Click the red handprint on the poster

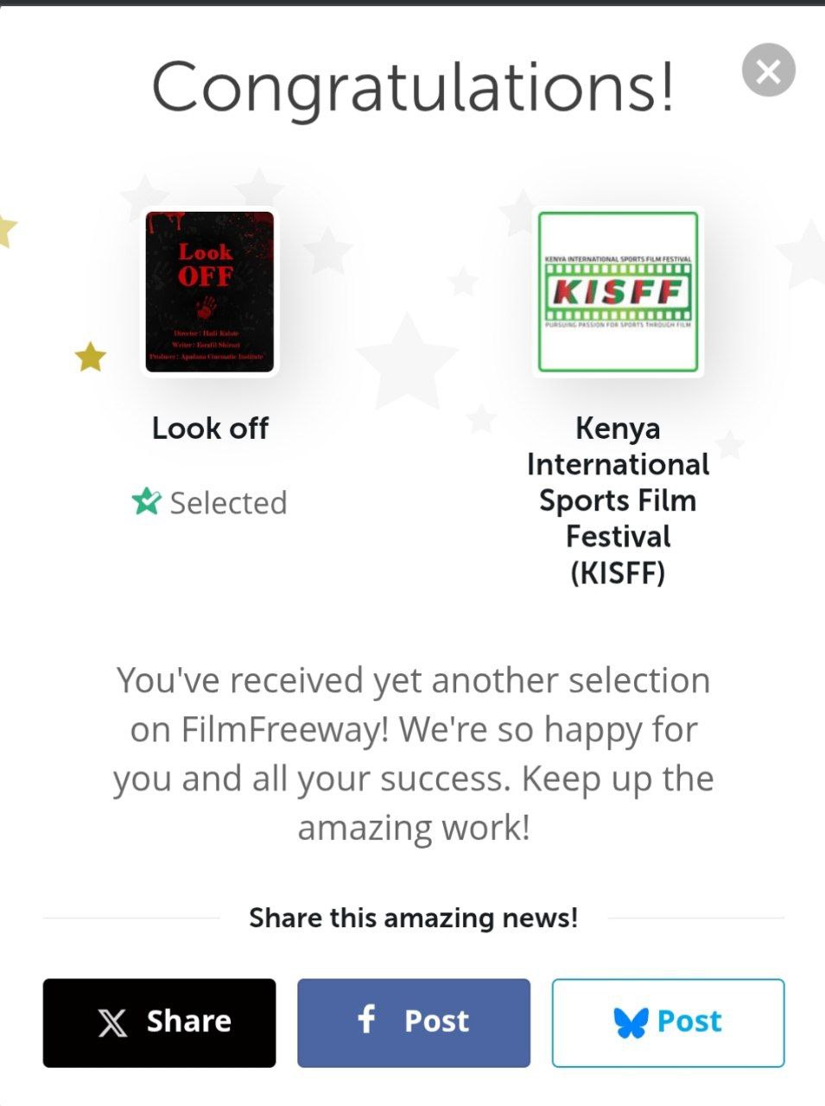click(x=206, y=308)
